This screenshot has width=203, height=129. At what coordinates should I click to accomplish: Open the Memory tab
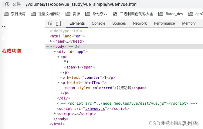coord(189,23)
